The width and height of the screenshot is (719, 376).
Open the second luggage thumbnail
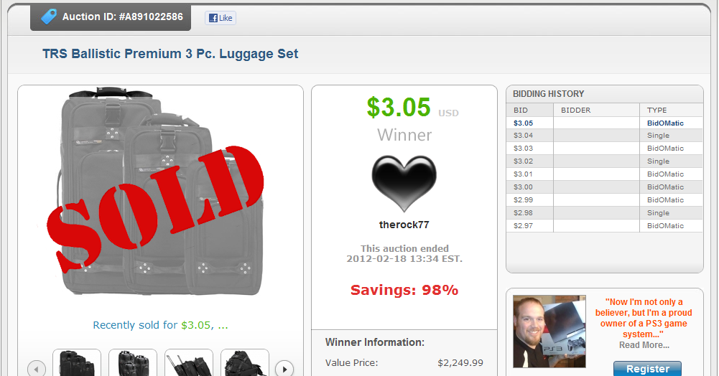pos(133,362)
